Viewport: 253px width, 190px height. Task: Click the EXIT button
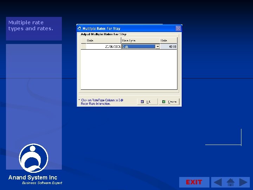coord(194,182)
